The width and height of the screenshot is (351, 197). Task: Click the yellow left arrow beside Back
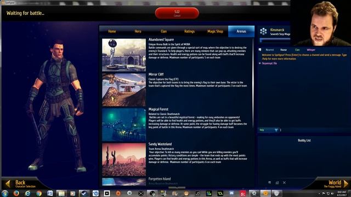pyautogui.click(x=8, y=184)
